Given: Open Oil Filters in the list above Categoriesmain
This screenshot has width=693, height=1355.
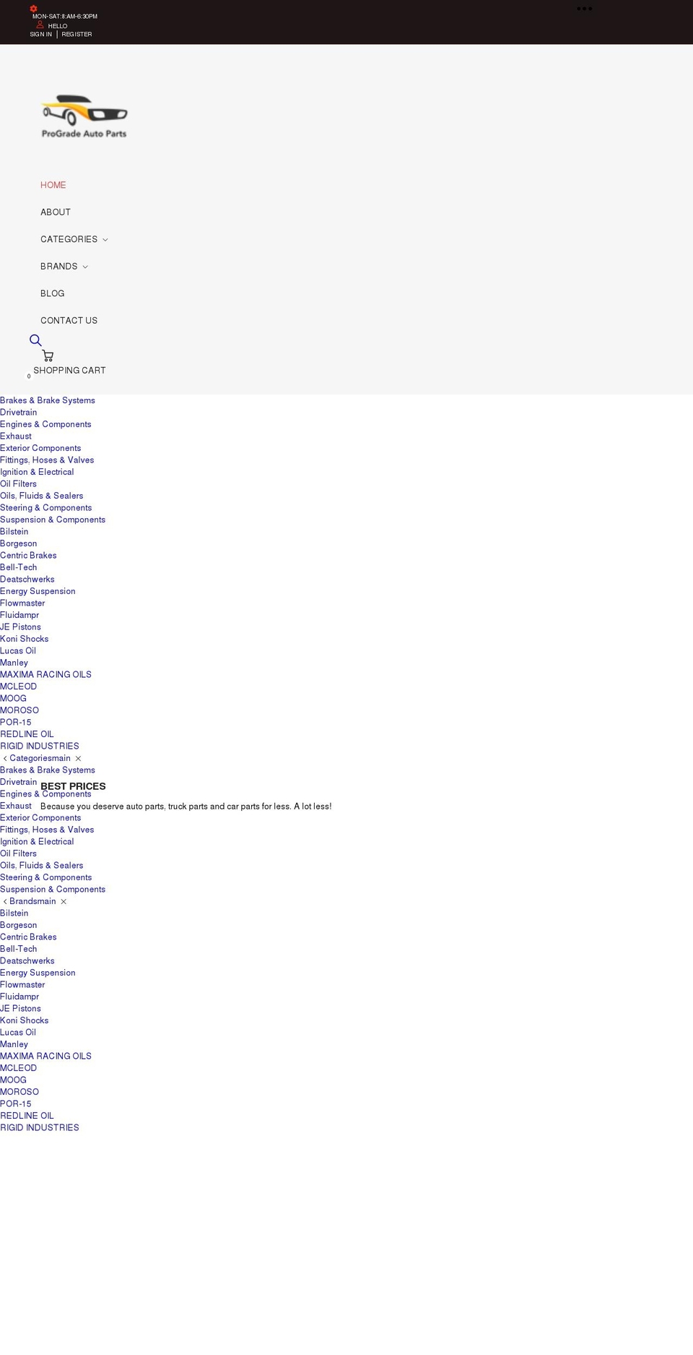Looking at the screenshot, I should point(18,484).
